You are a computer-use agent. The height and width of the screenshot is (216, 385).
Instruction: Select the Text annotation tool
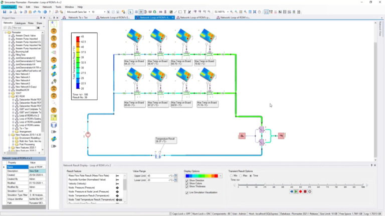185,12
